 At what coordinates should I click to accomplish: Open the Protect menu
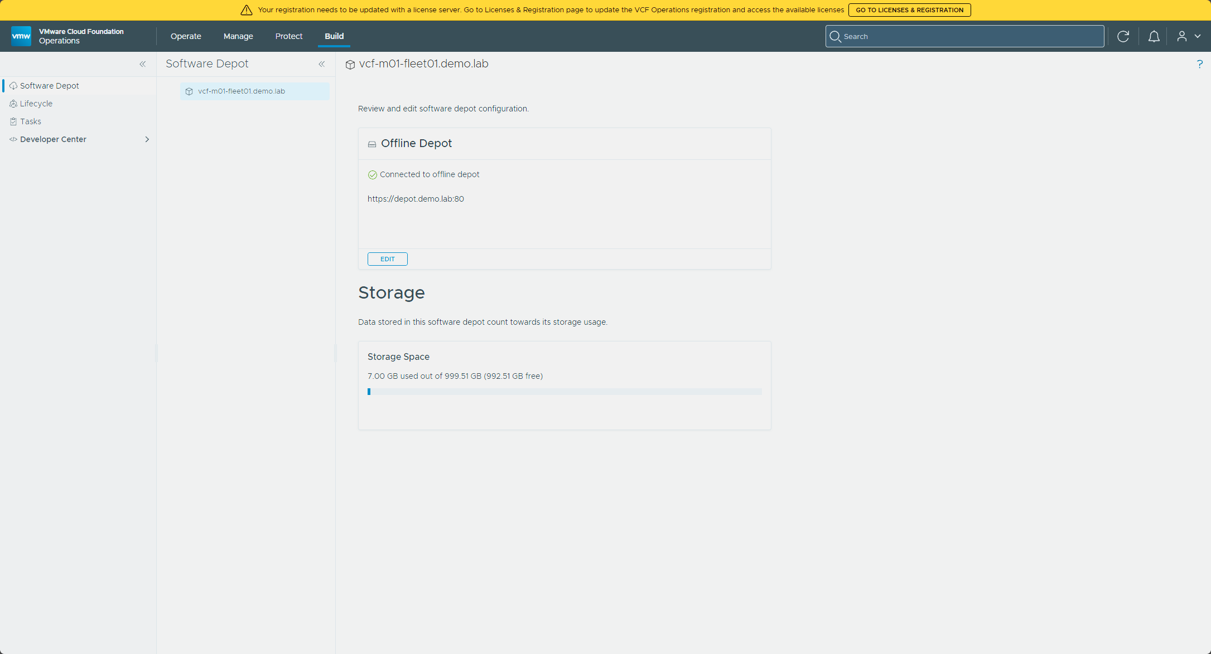tap(289, 36)
